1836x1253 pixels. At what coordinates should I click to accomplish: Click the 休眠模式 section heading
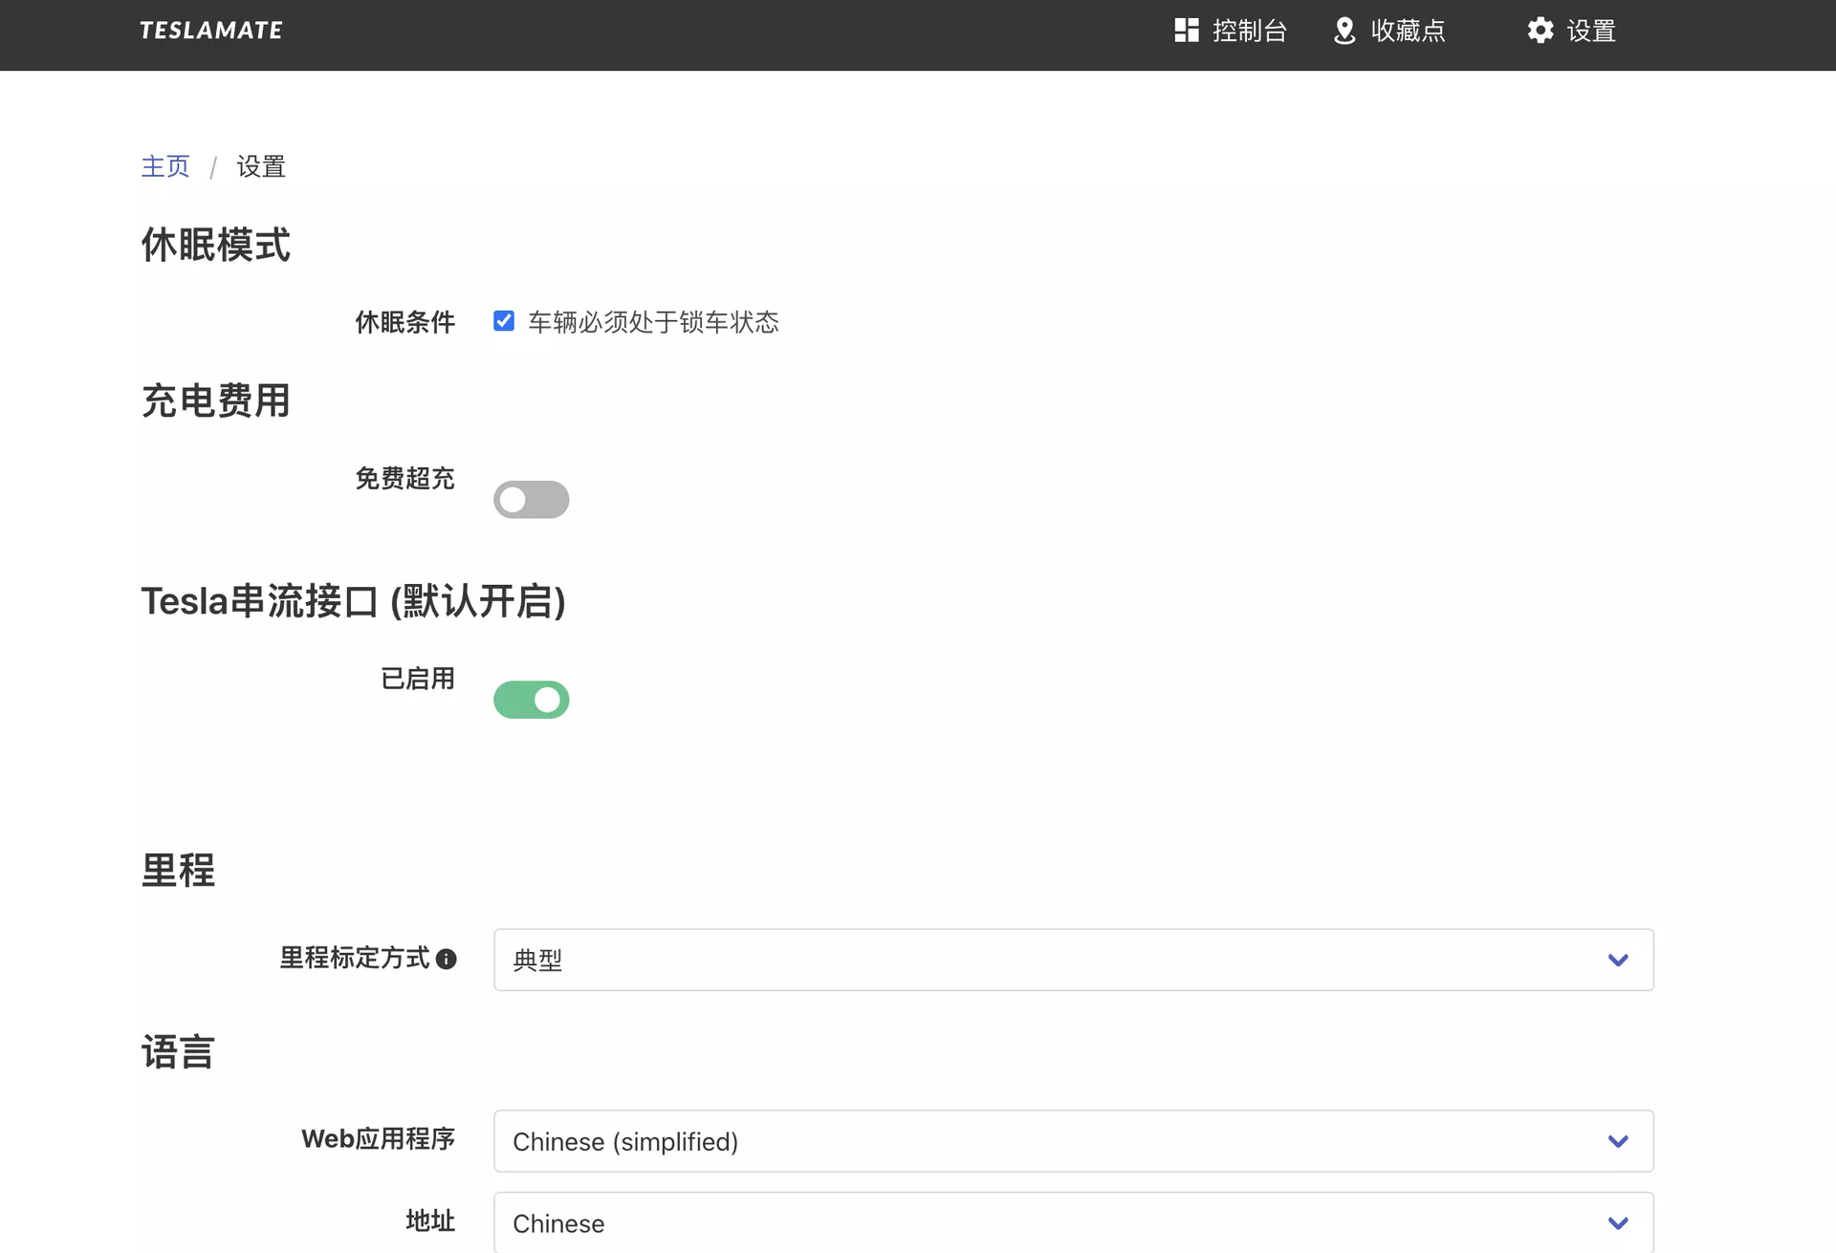[x=216, y=245]
